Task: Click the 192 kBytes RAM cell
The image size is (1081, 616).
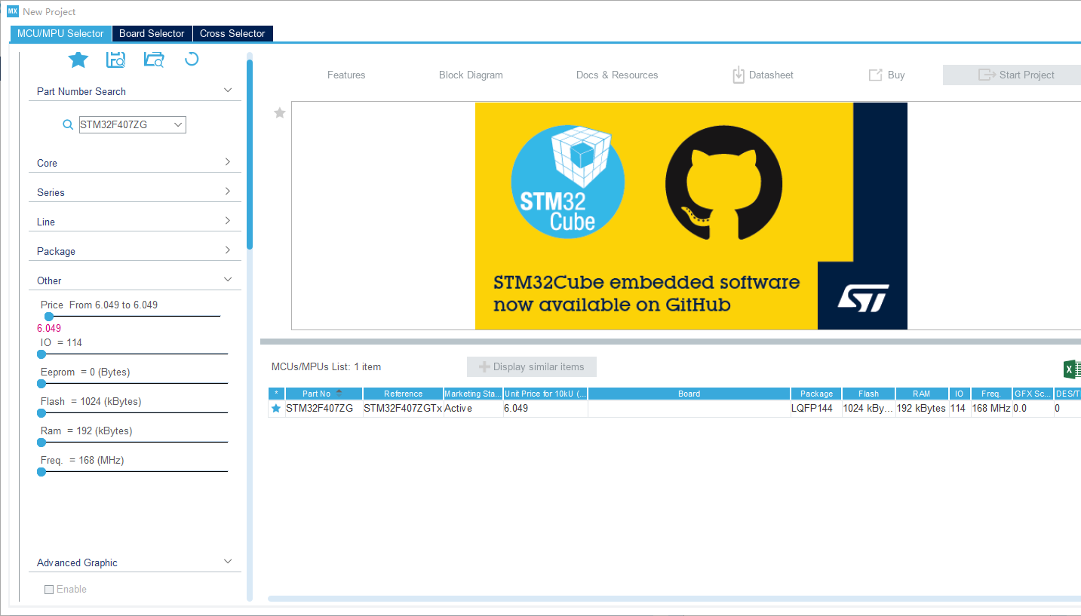Action: pos(921,408)
